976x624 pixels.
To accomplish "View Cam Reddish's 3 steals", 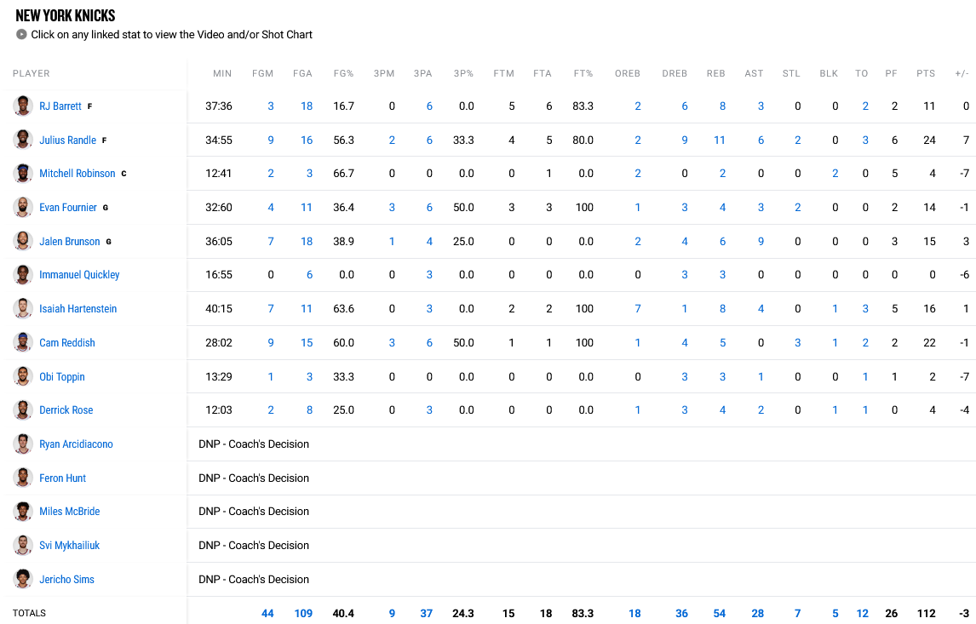I will pyautogui.click(x=797, y=343).
